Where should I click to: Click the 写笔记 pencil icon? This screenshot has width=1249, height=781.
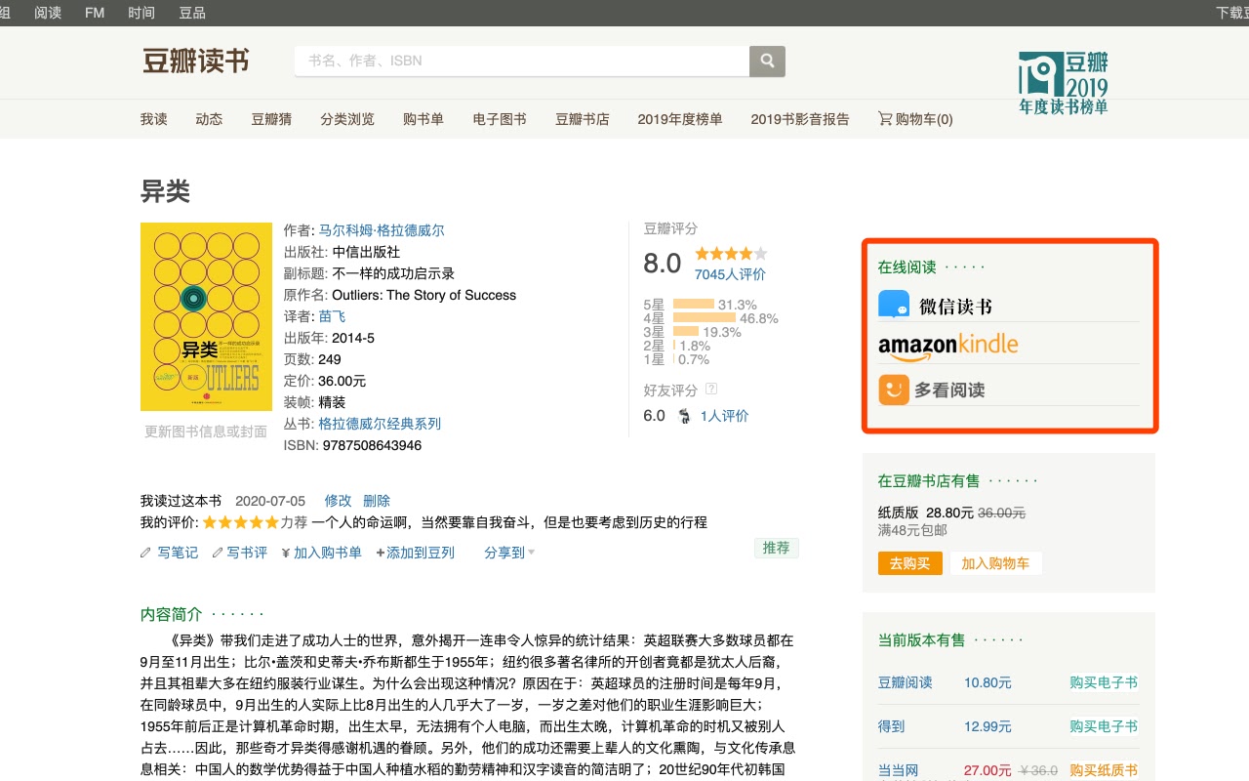(x=146, y=553)
